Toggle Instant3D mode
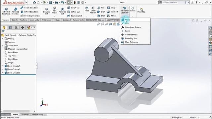Screen dimensions: 212x119 pos(141,10)
